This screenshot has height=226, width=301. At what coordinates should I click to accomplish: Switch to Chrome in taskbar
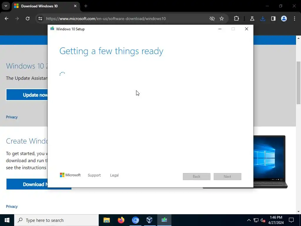coord(135,220)
